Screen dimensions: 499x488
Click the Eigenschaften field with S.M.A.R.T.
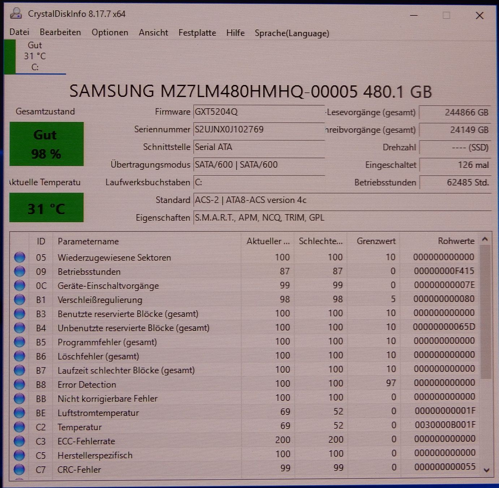(x=342, y=218)
